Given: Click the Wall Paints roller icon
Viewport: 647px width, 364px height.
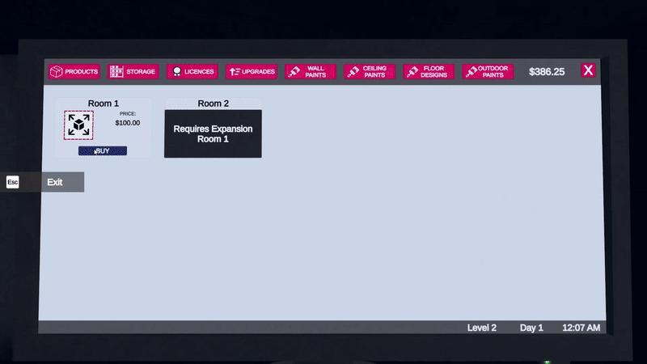Looking at the screenshot, I should [294, 72].
